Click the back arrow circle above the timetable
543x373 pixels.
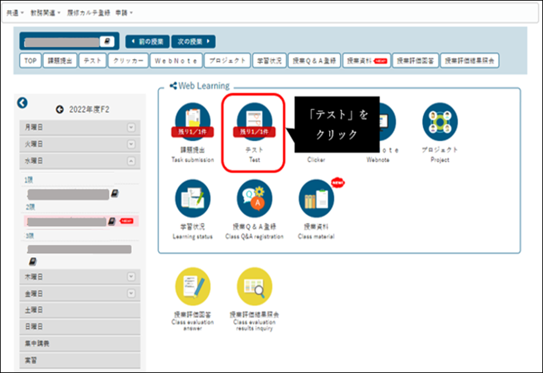(22, 103)
